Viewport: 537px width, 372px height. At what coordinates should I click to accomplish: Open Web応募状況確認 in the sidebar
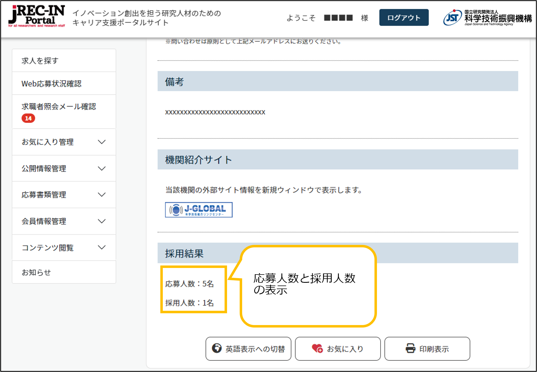pos(64,83)
